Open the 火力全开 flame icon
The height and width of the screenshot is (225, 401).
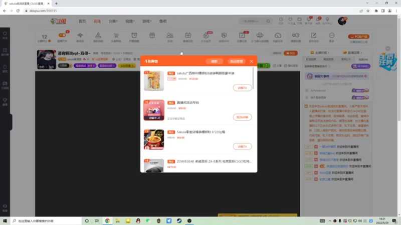[206, 36]
